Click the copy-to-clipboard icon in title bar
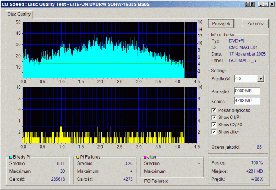This screenshot has width=276, height=190. (x=247, y=4)
